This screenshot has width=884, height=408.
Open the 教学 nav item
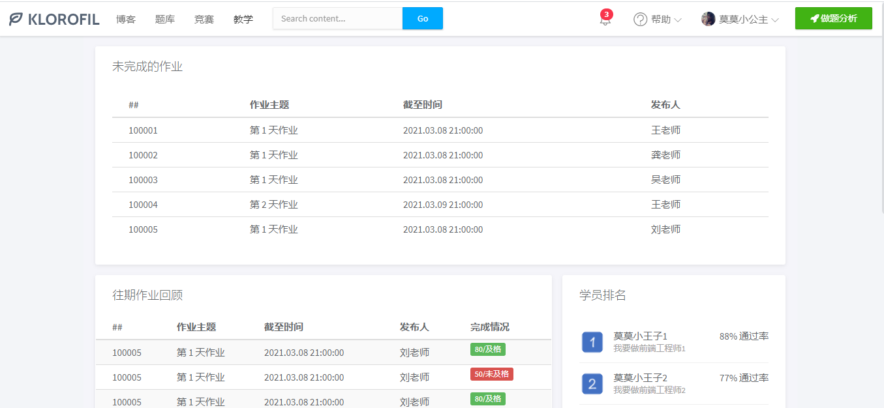[243, 19]
